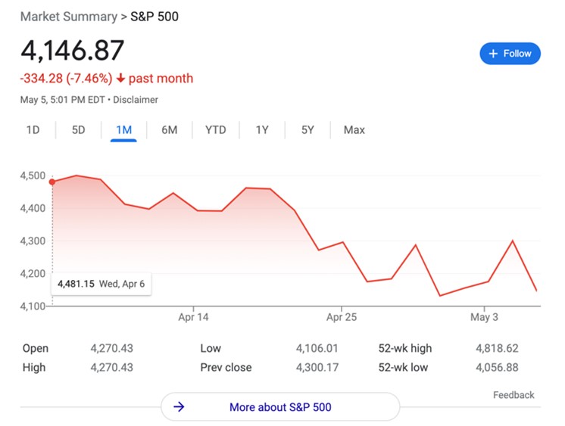The height and width of the screenshot is (426, 565).
Task: Click the 4,200 y-axis label
Action: [x=33, y=274]
